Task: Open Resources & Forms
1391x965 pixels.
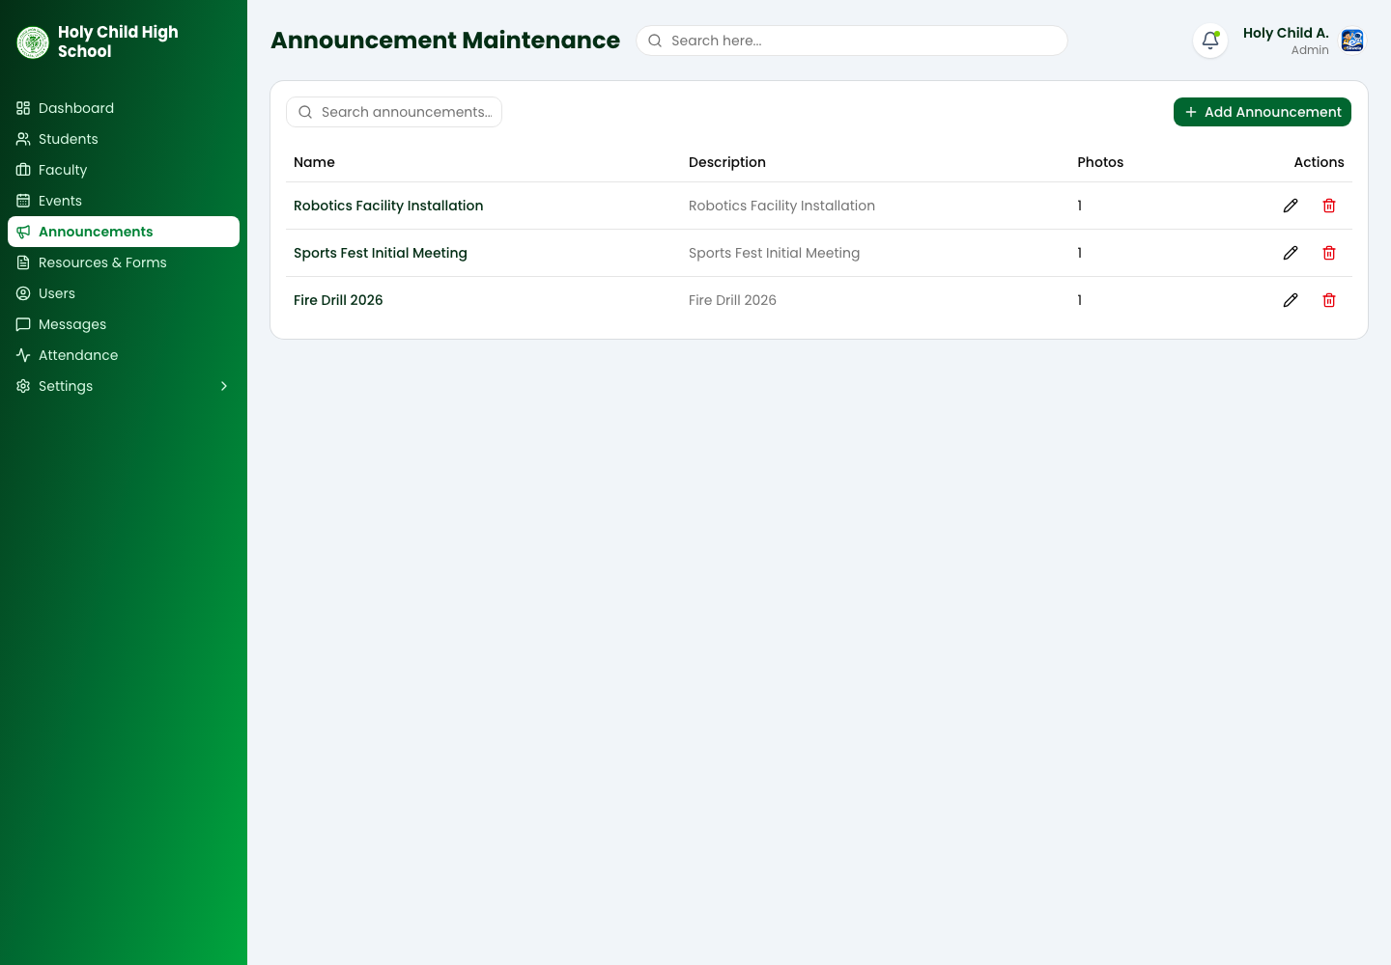Action: [124, 262]
